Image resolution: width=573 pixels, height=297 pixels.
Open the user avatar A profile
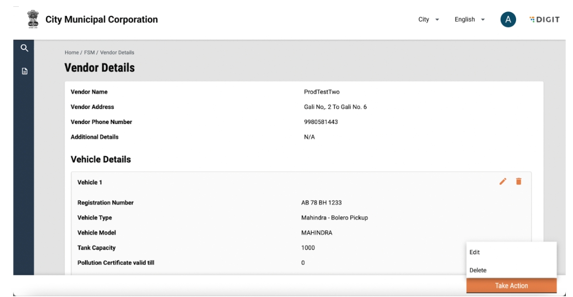click(508, 20)
